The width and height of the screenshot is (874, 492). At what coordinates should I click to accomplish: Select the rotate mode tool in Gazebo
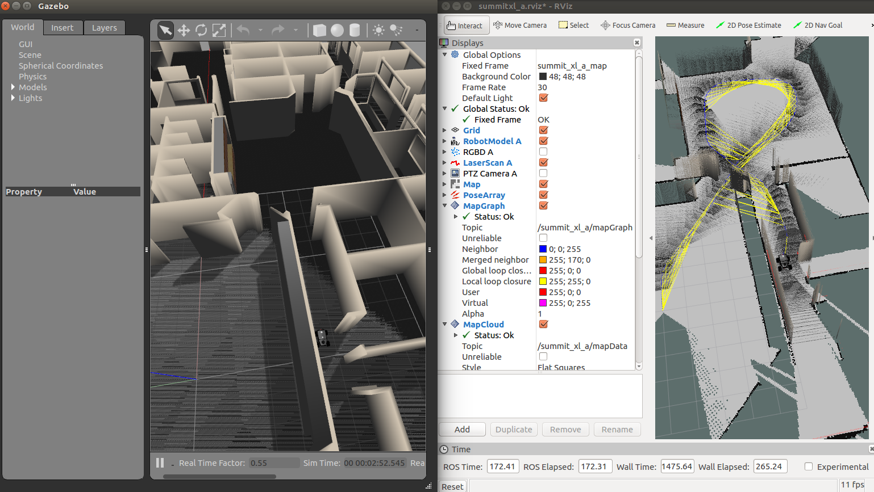(201, 30)
